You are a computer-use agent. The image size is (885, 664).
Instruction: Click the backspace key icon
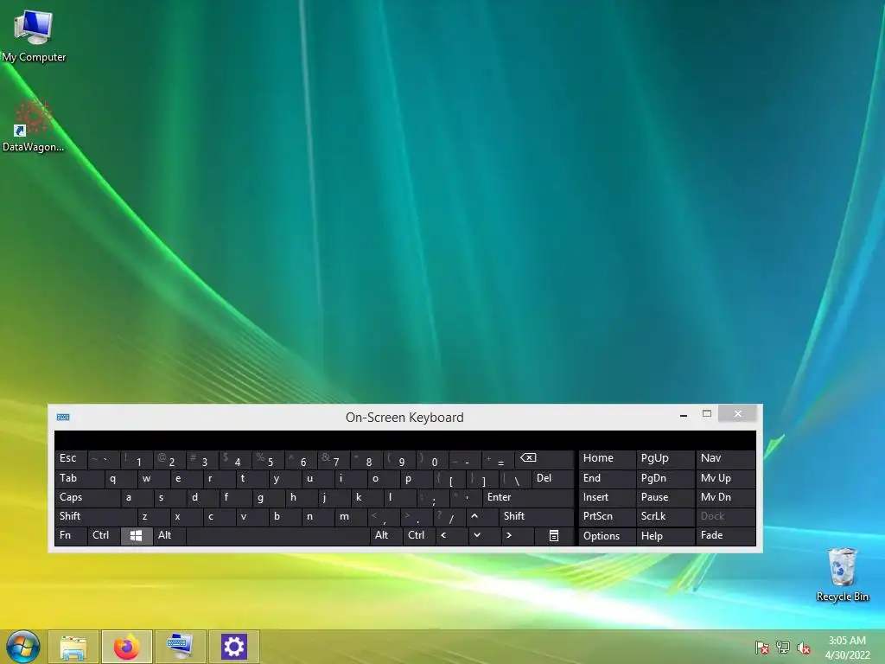(x=544, y=460)
